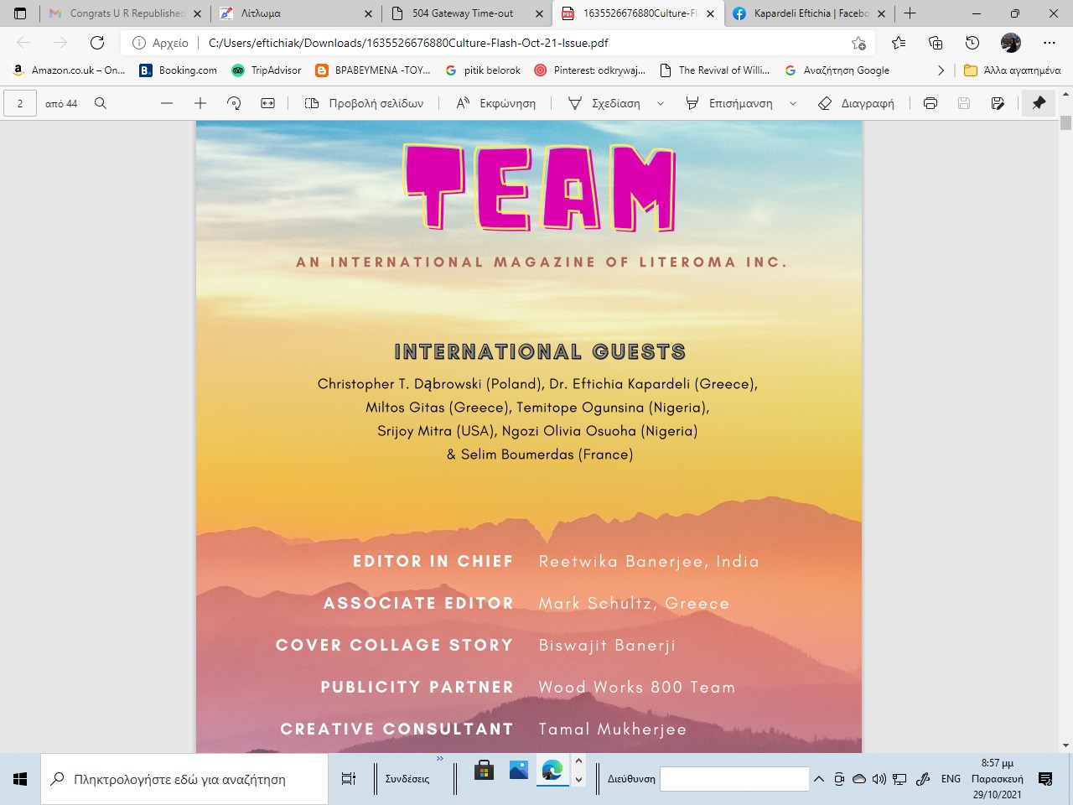Switch ENG input language
The height and width of the screenshot is (805, 1073).
(951, 779)
